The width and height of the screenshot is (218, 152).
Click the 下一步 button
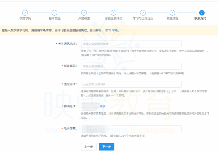[107, 147]
